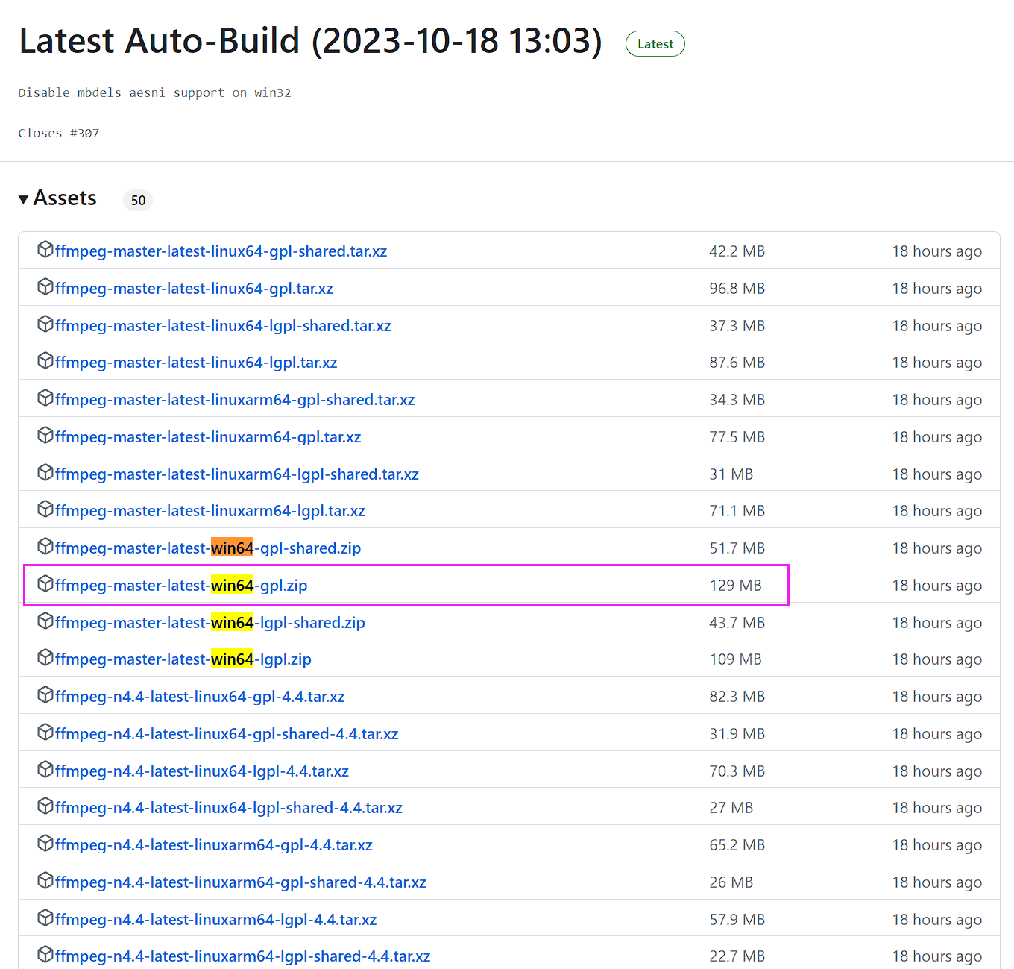Click the Assets count badge showing 50
The image size is (1014, 969).
coord(138,200)
